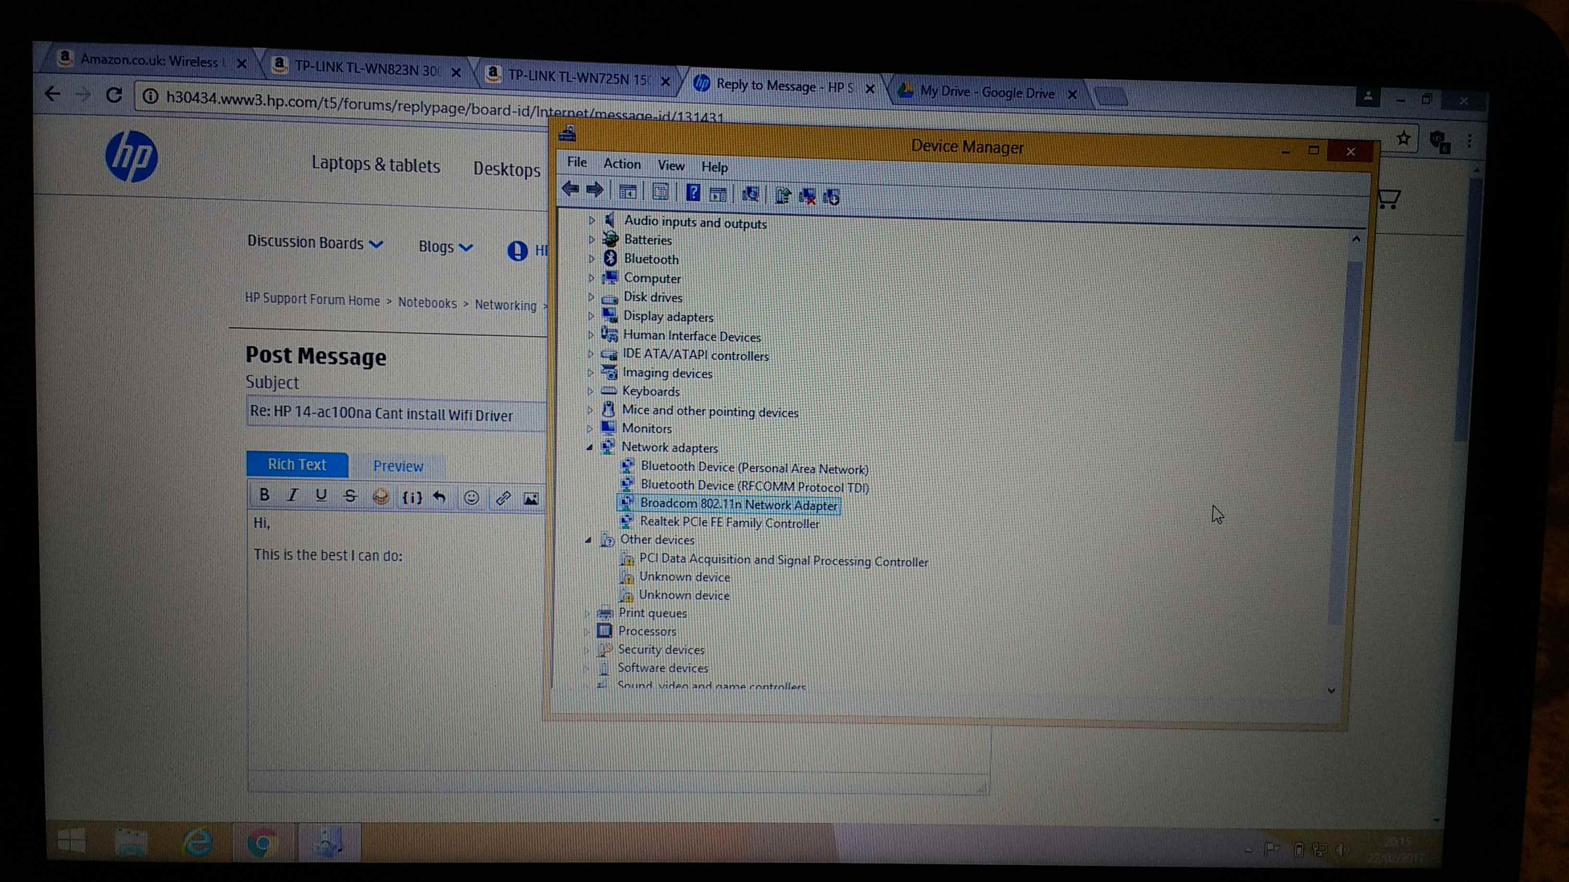
Task: Switch to the My Drive browser tab
Action: [986, 92]
